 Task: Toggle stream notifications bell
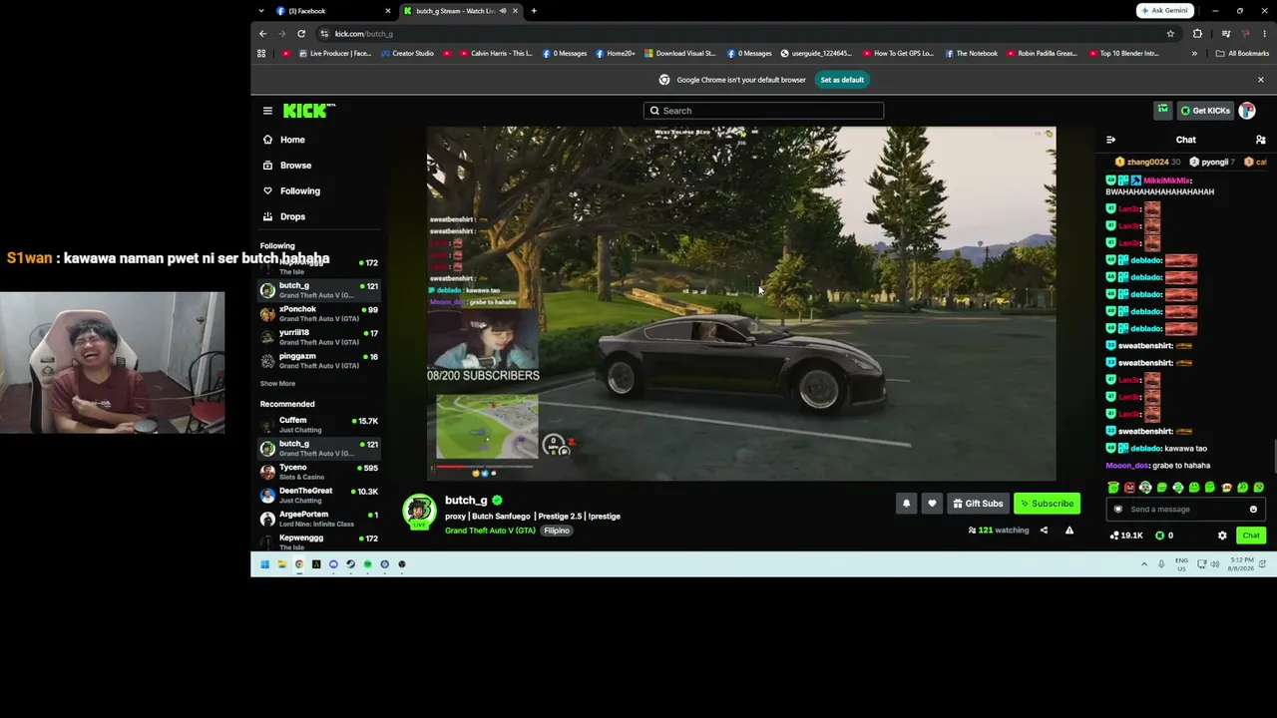pos(906,504)
